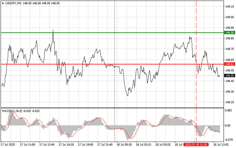Select the red 2025.07.18 11:30 time marker label
This screenshot has width=236, height=148.
click(x=196, y=145)
